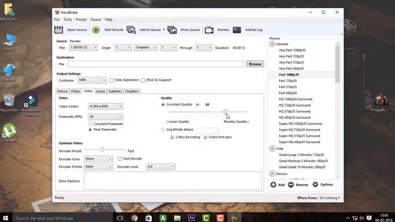Open the Container MP4 dropdown

[x=92, y=80]
